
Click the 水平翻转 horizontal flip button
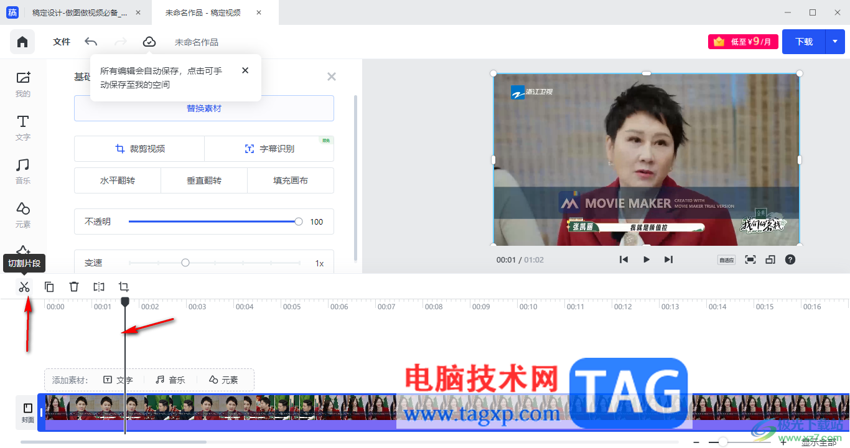tap(118, 180)
